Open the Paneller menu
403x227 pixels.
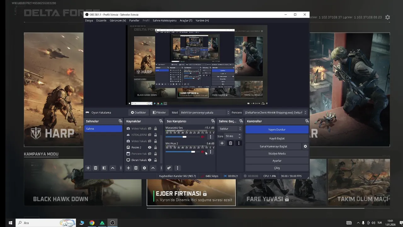[x=134, y=20]
